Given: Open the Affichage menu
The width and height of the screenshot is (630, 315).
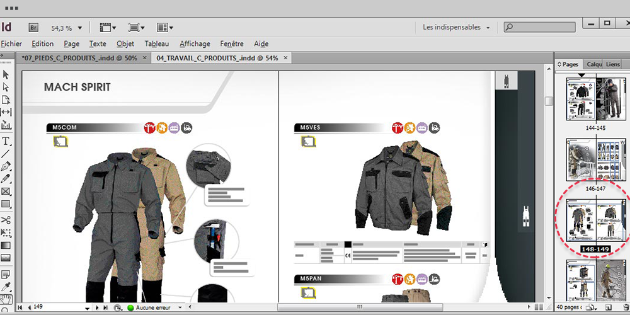Looking at the screenshot, I should click(195, 44).
